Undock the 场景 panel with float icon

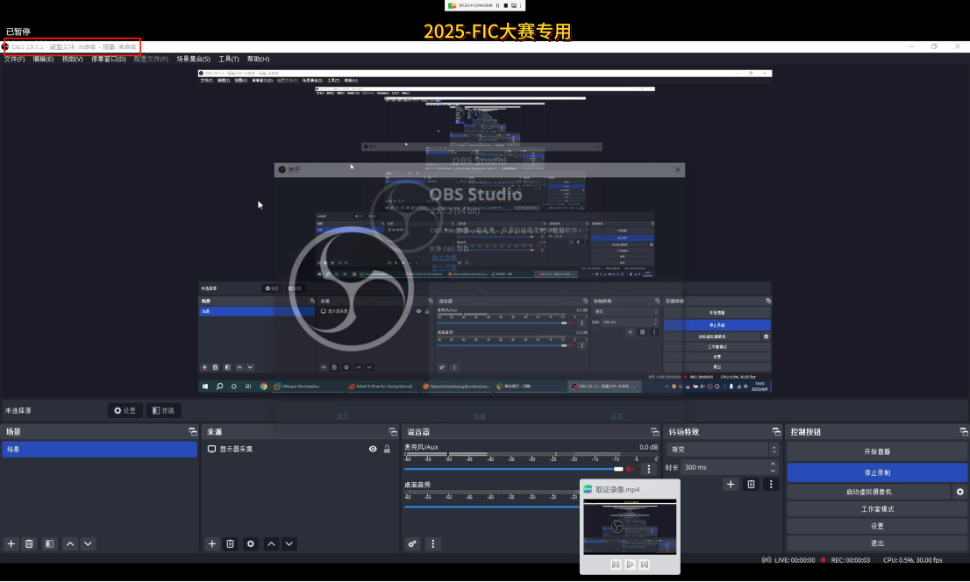click(192, 432)
